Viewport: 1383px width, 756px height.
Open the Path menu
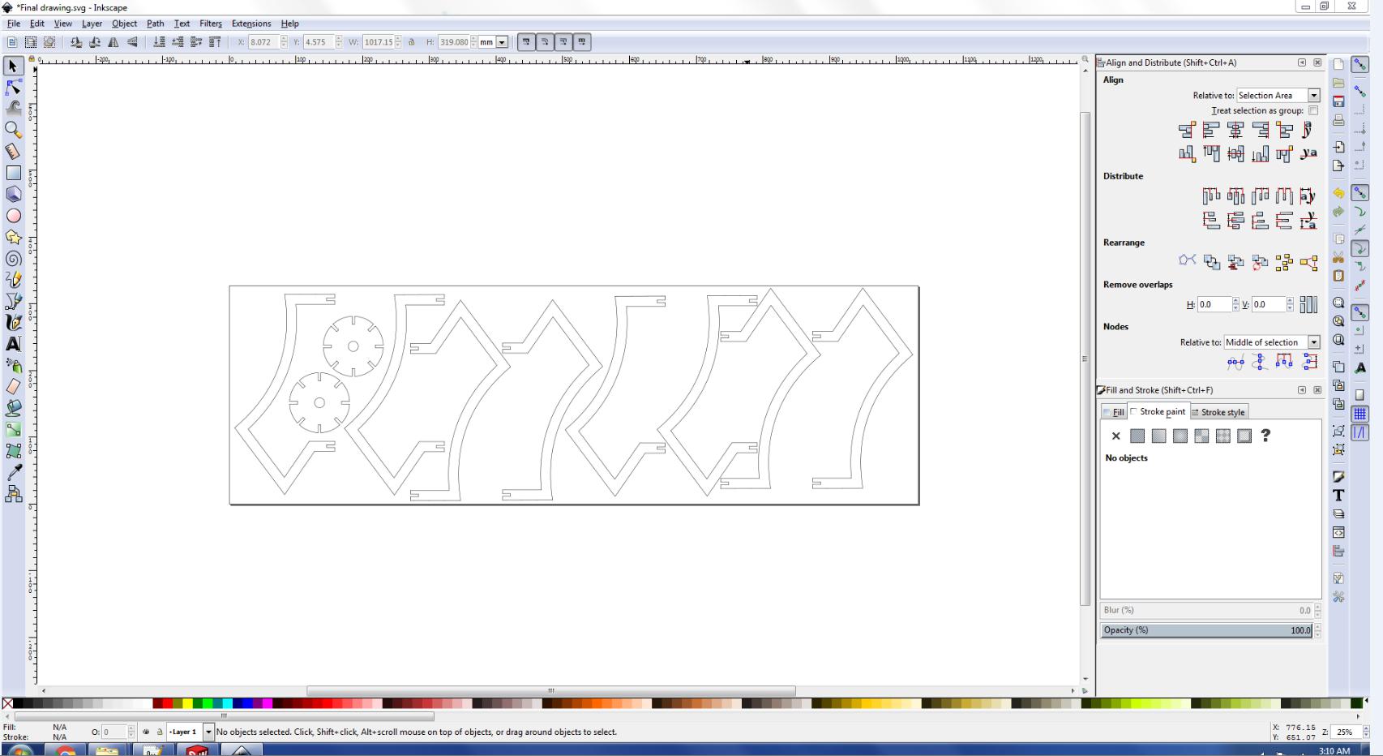pos(155,24)
